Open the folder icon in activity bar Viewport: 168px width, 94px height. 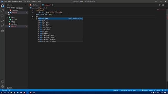click(2, 31)
